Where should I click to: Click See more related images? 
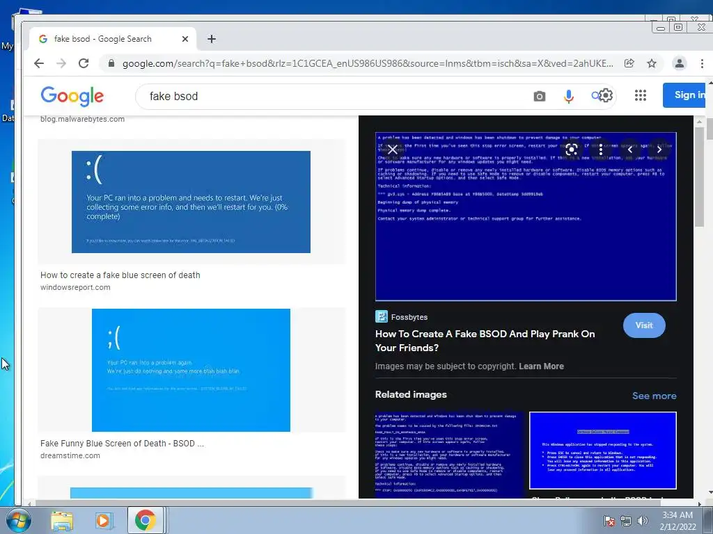point(654,396)
